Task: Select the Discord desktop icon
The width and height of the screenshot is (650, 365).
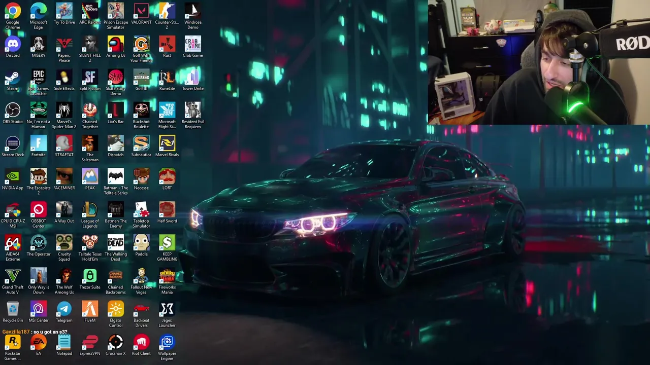Action: (13, 44)
